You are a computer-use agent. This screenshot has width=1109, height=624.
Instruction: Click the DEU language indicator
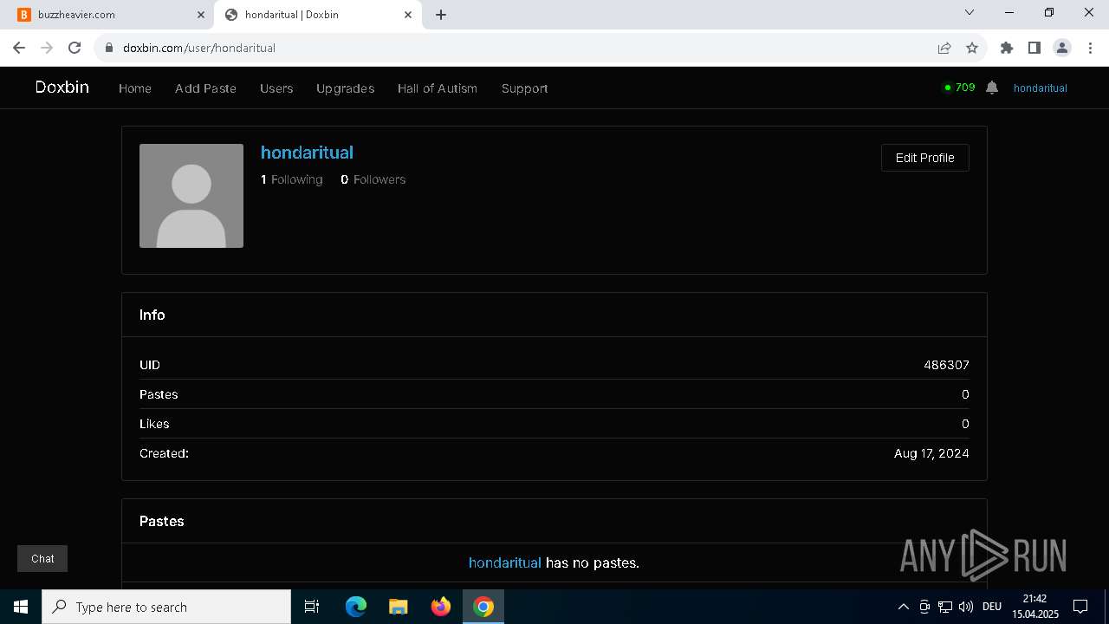click(992, 607)
